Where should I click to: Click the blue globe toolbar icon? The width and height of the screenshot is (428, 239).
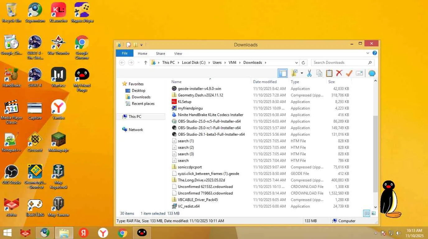pos(372,73)
